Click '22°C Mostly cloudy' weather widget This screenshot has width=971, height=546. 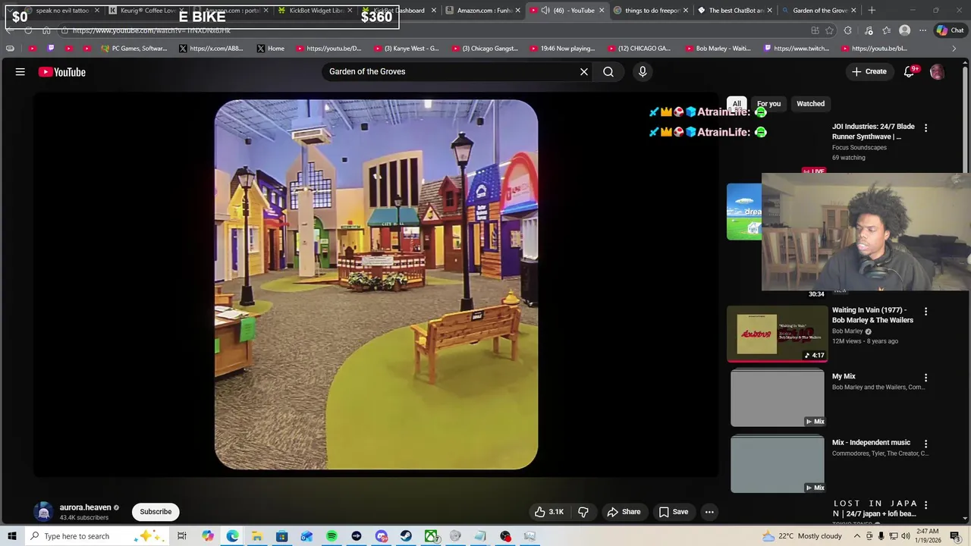[x=801, y=536]
